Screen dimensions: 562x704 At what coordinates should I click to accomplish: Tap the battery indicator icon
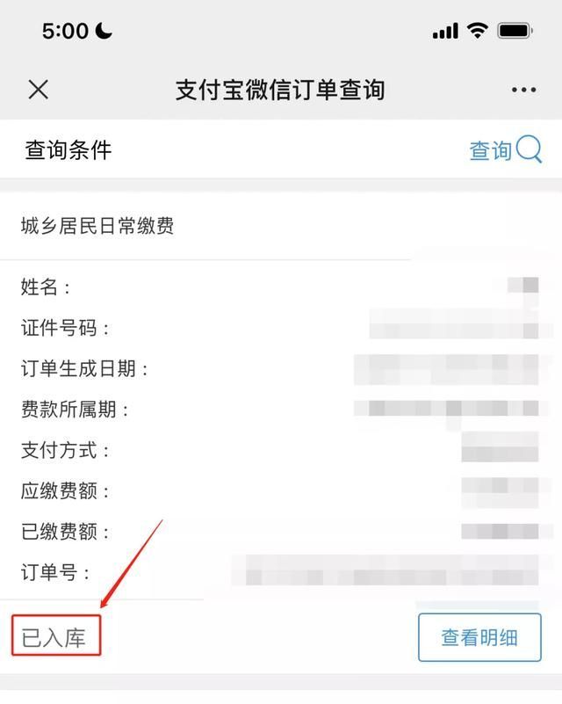click(515, 31)
